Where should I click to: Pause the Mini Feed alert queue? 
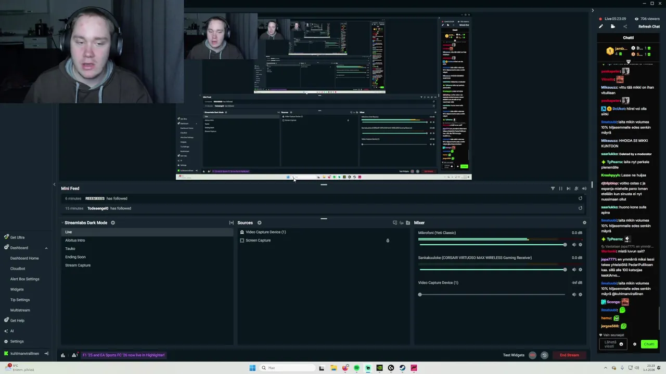tap(560, 189)
